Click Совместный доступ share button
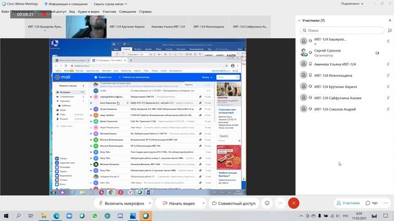The width and height of the screenshot is (394, 221). click(234, 203)
